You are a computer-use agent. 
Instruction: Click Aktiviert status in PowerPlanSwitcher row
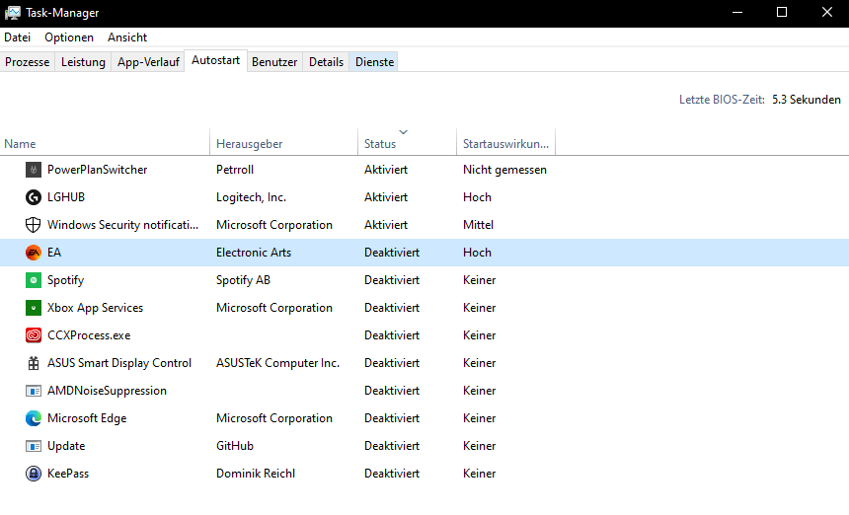(x=386, y=170)
